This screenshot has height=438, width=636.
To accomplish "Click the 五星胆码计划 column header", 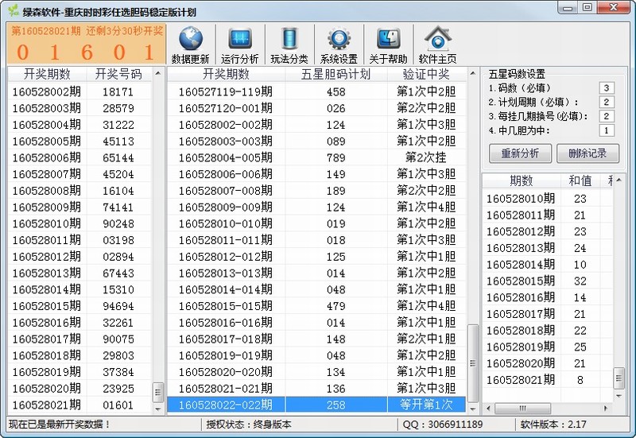I will pyautogui.click(x=335, y=74).
